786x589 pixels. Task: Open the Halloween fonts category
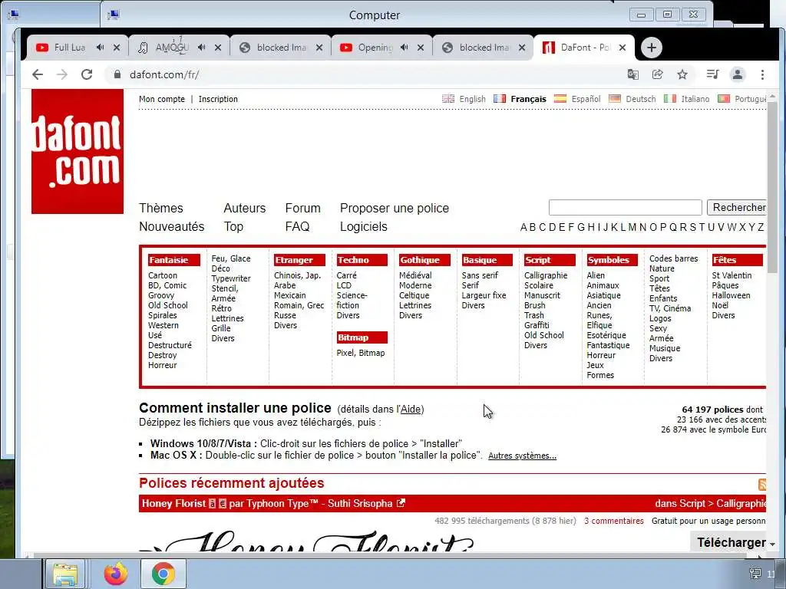[731, 295]
